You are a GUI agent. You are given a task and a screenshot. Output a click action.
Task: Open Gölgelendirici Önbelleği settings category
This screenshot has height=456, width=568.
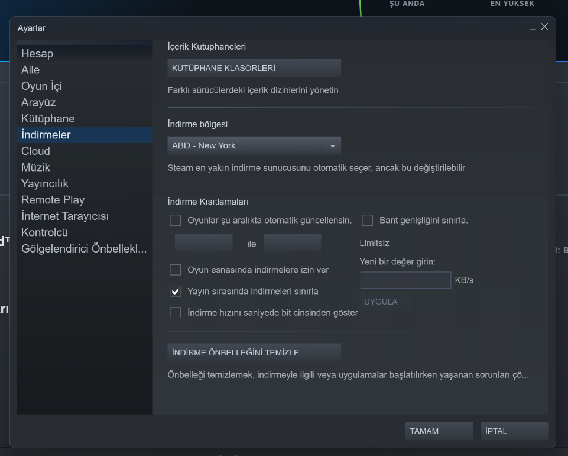click(84, 249)
